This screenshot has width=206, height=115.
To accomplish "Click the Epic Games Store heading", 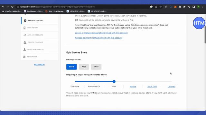I will click(x=77, y=52).
